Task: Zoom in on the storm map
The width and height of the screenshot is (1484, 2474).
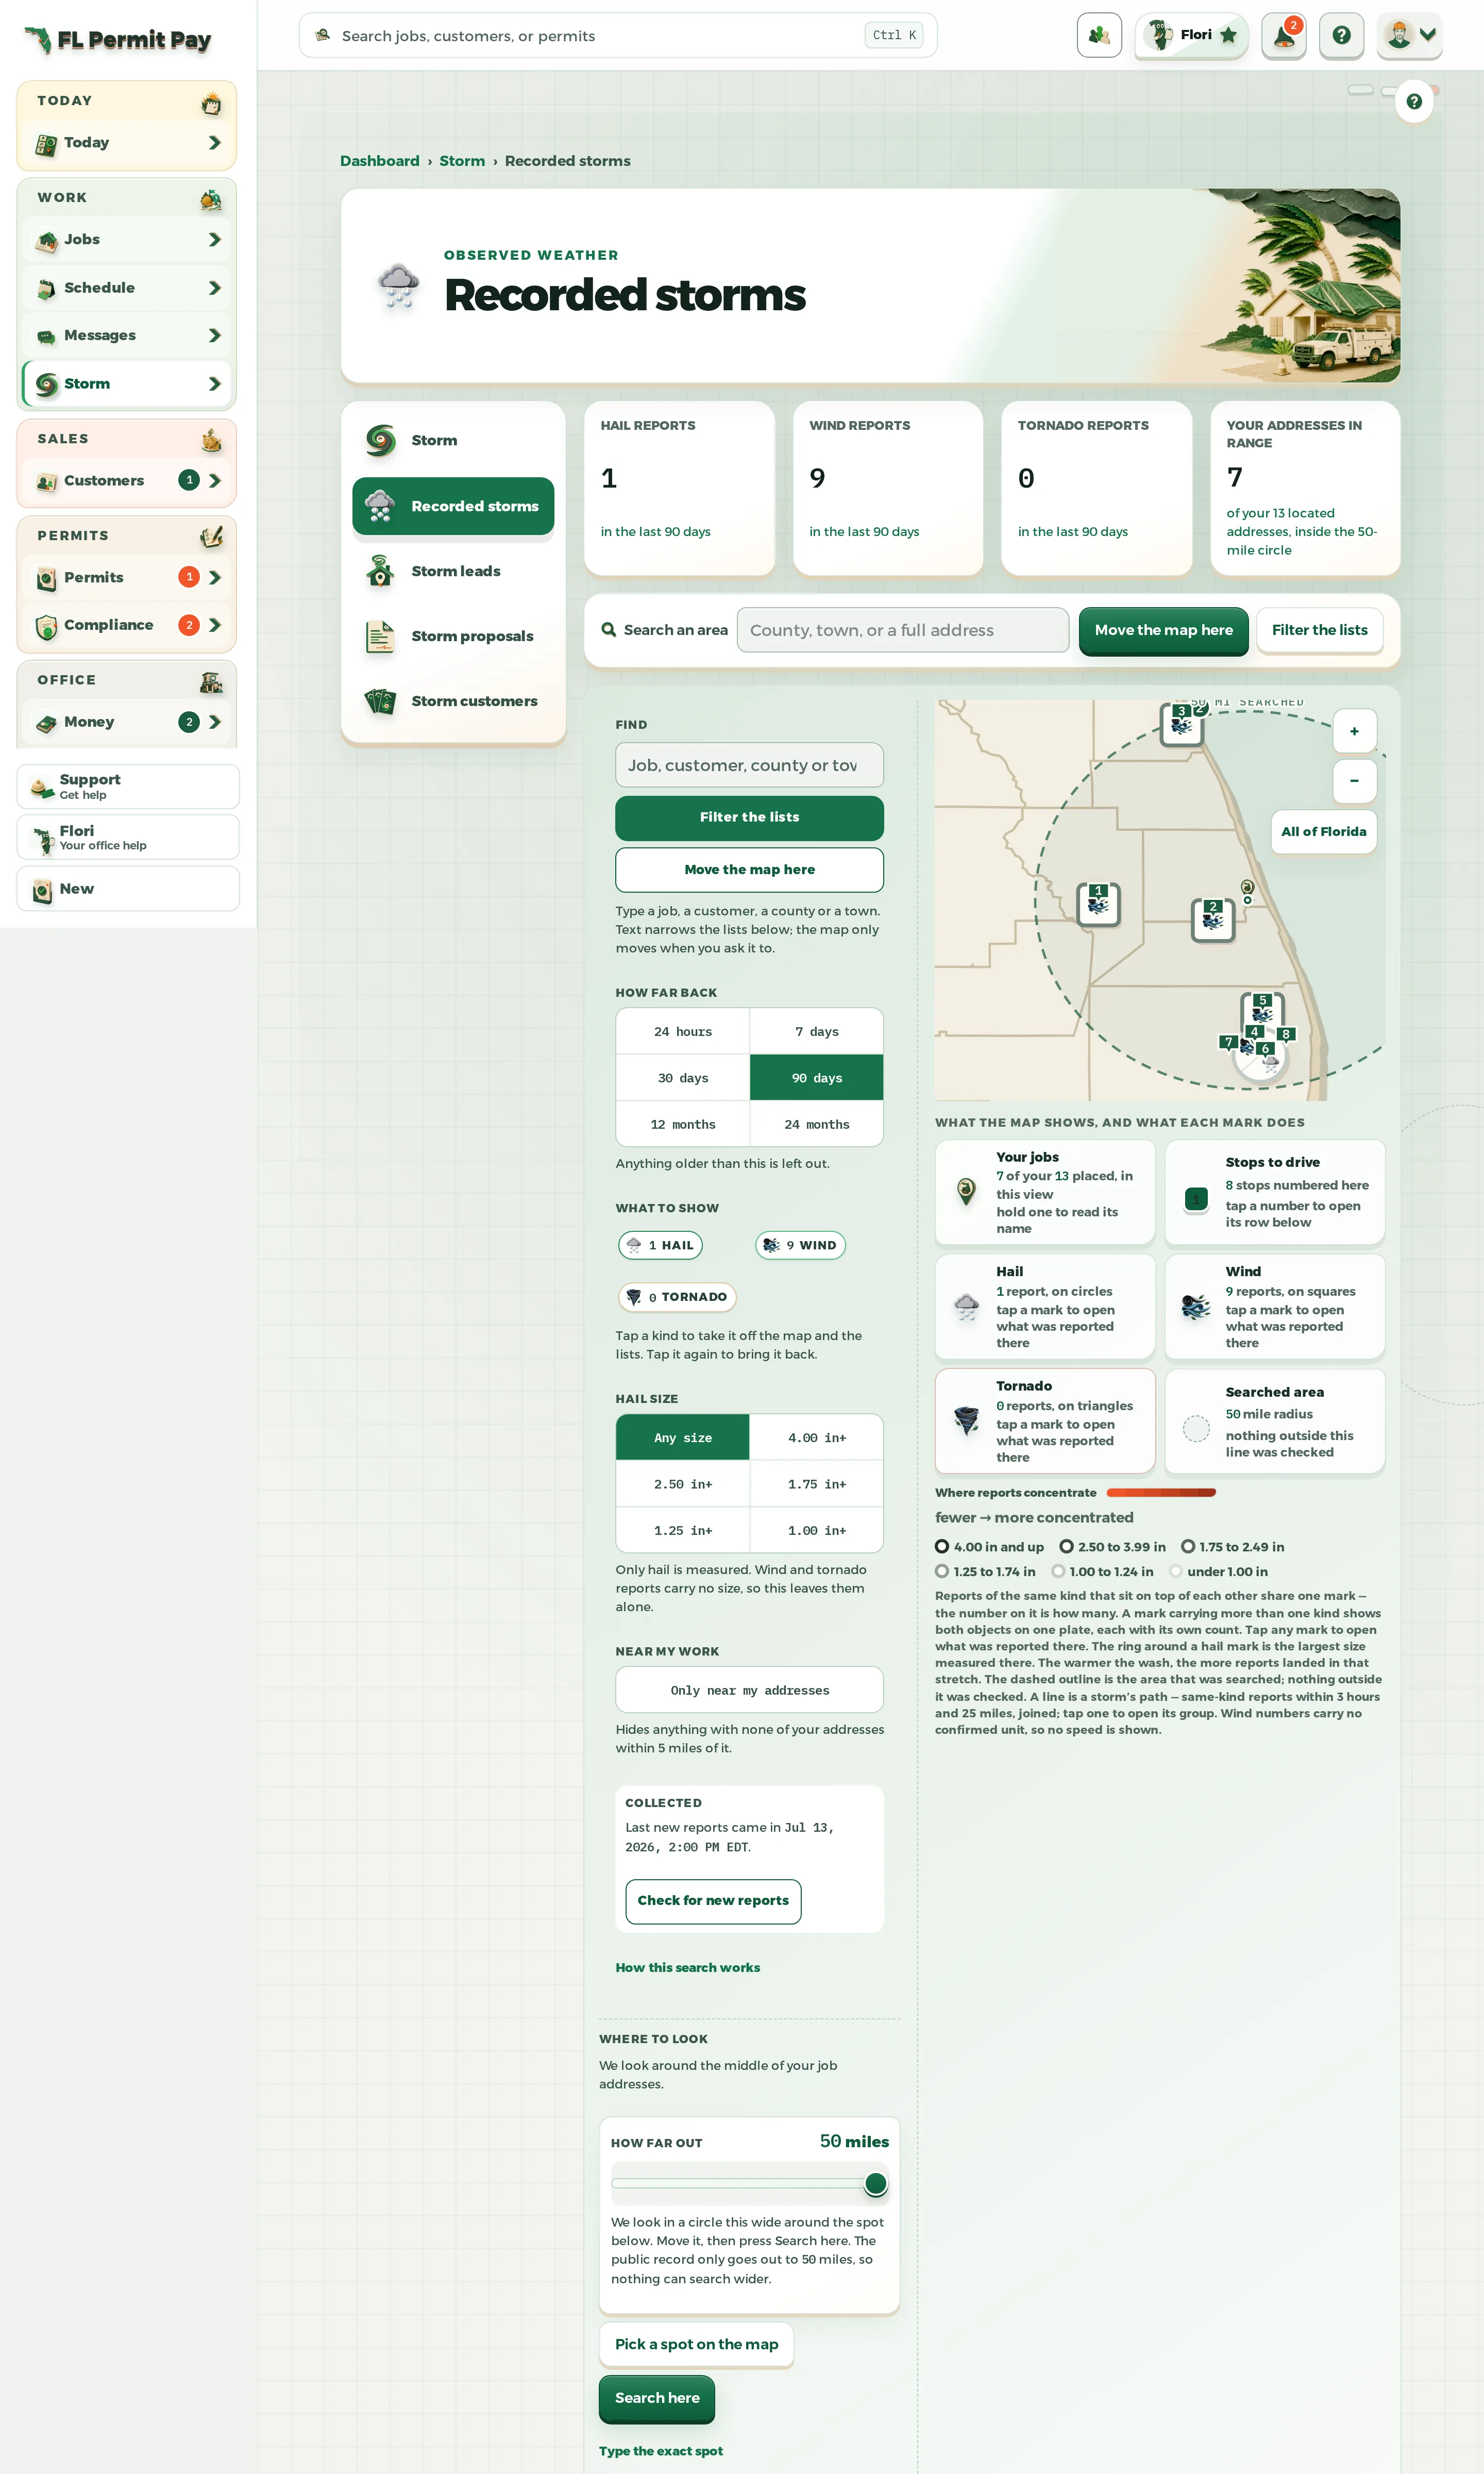Action: tap(1354, 731)
